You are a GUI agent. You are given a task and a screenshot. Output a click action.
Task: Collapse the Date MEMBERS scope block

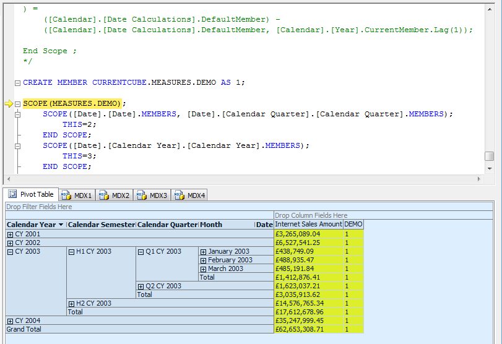pos(17,114)
